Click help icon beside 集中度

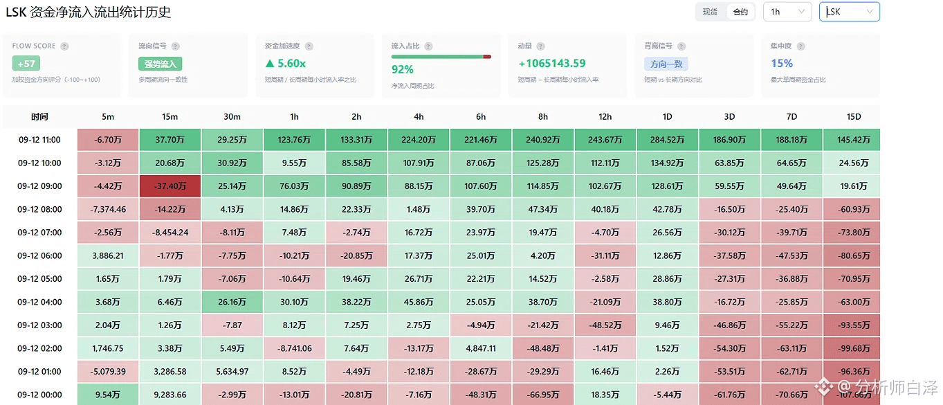[x=801, y=46]
